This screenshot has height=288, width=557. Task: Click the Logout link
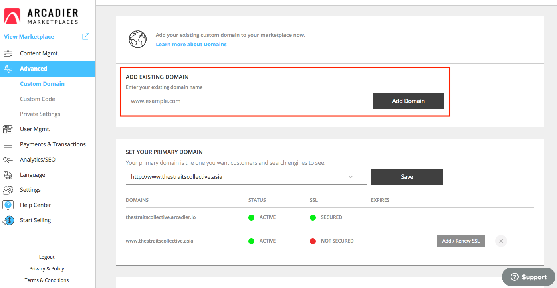[47, 257]
